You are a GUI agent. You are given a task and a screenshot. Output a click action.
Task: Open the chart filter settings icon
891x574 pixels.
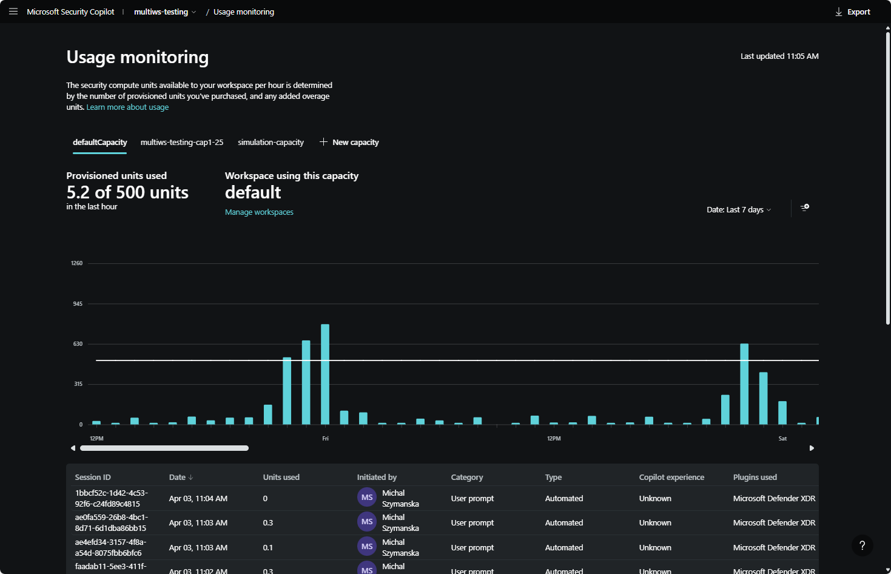[x=805, y=208]
